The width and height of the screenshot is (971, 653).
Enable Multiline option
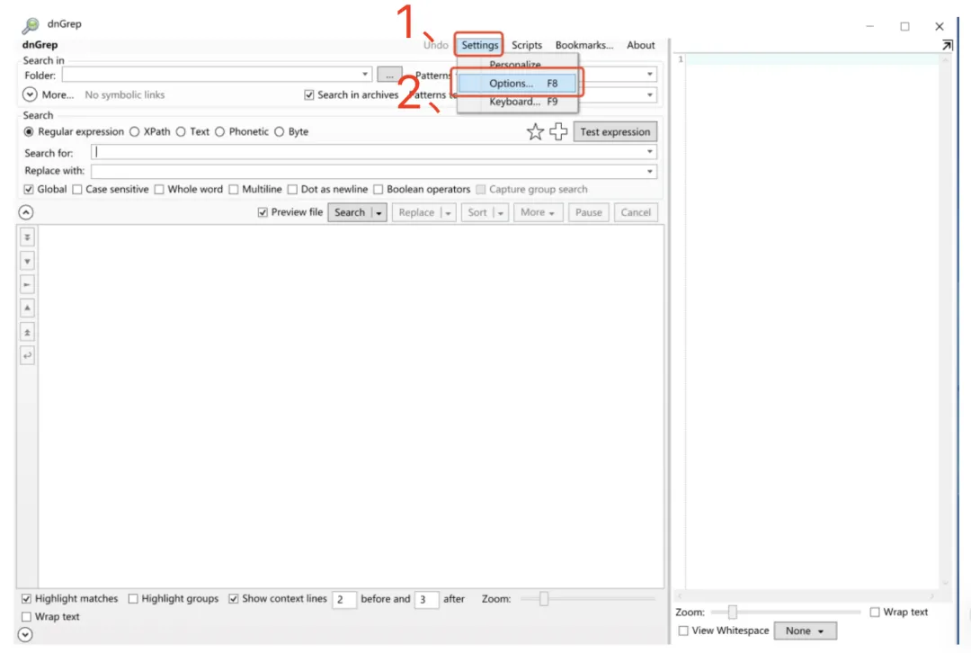pyautogui.click(x=234, y=190)
